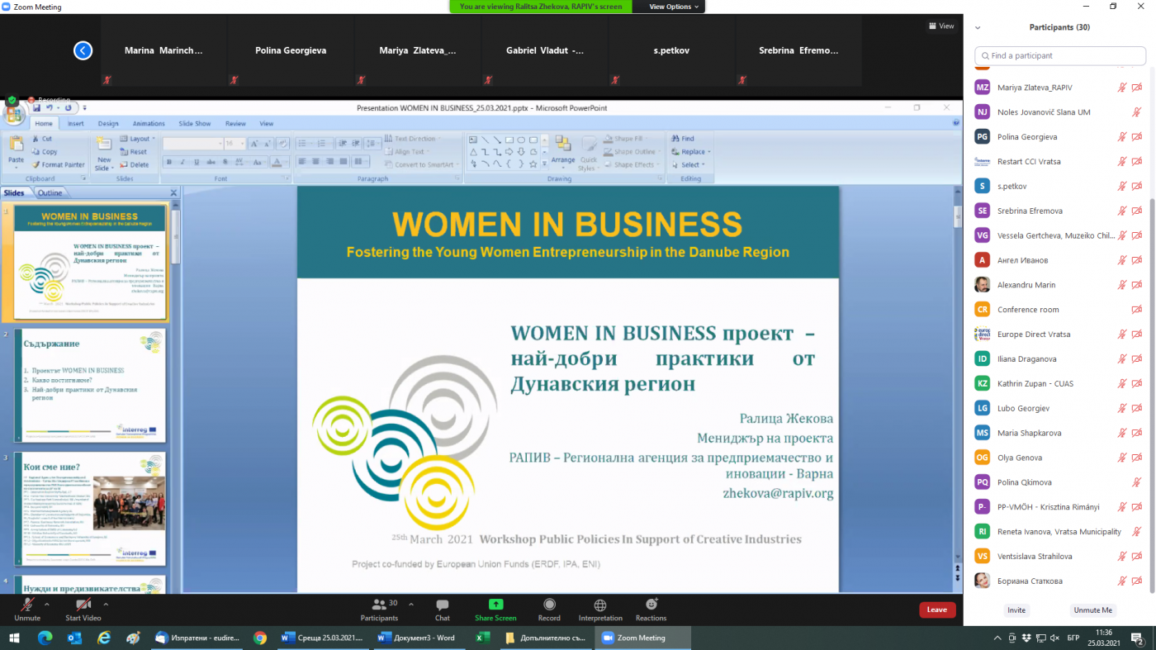
Task: Open the View Options dropdown
Action: 674,7
